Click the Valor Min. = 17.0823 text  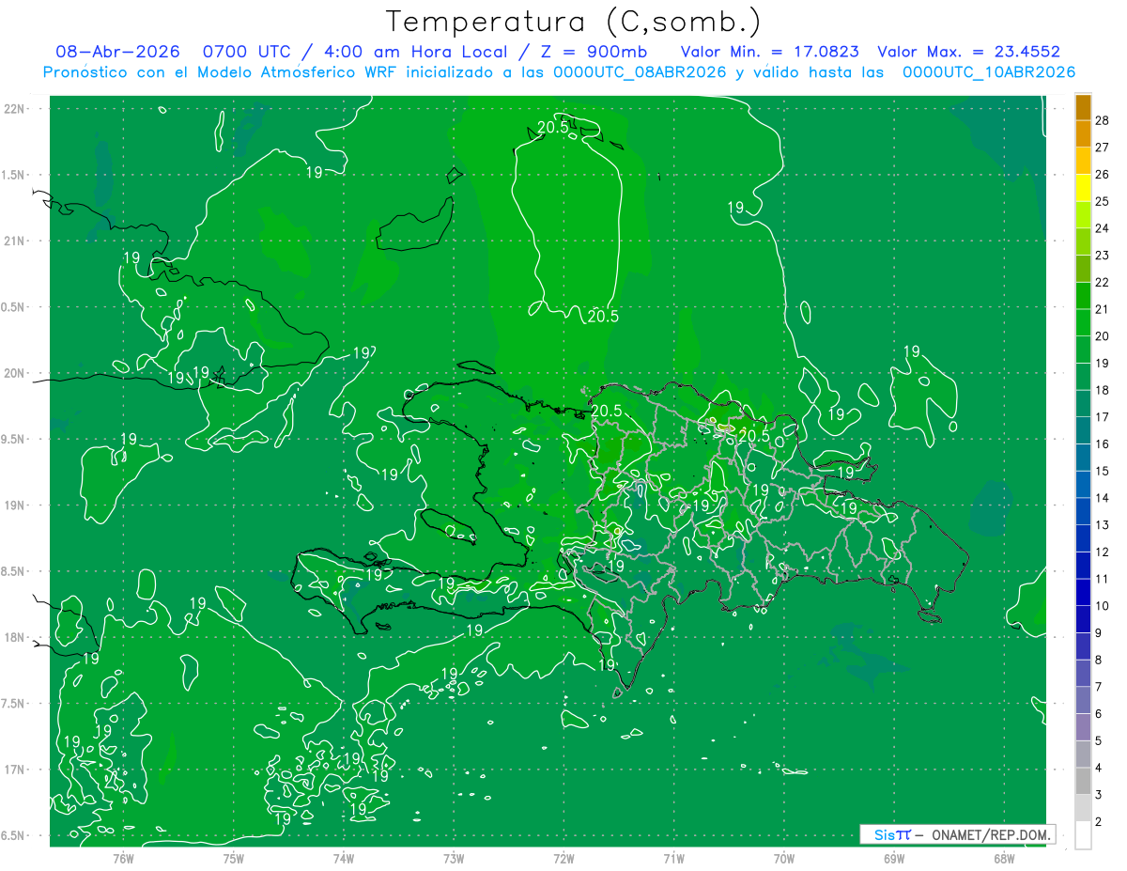point(769,52)
